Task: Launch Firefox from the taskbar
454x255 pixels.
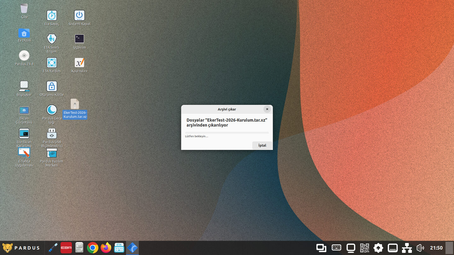Action: [106, 248]
